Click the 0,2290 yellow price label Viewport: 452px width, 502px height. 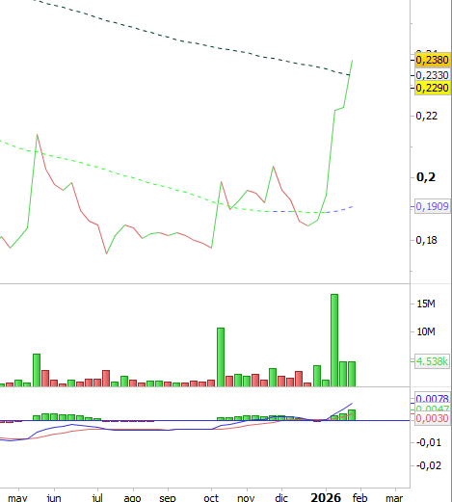[432, 88]
